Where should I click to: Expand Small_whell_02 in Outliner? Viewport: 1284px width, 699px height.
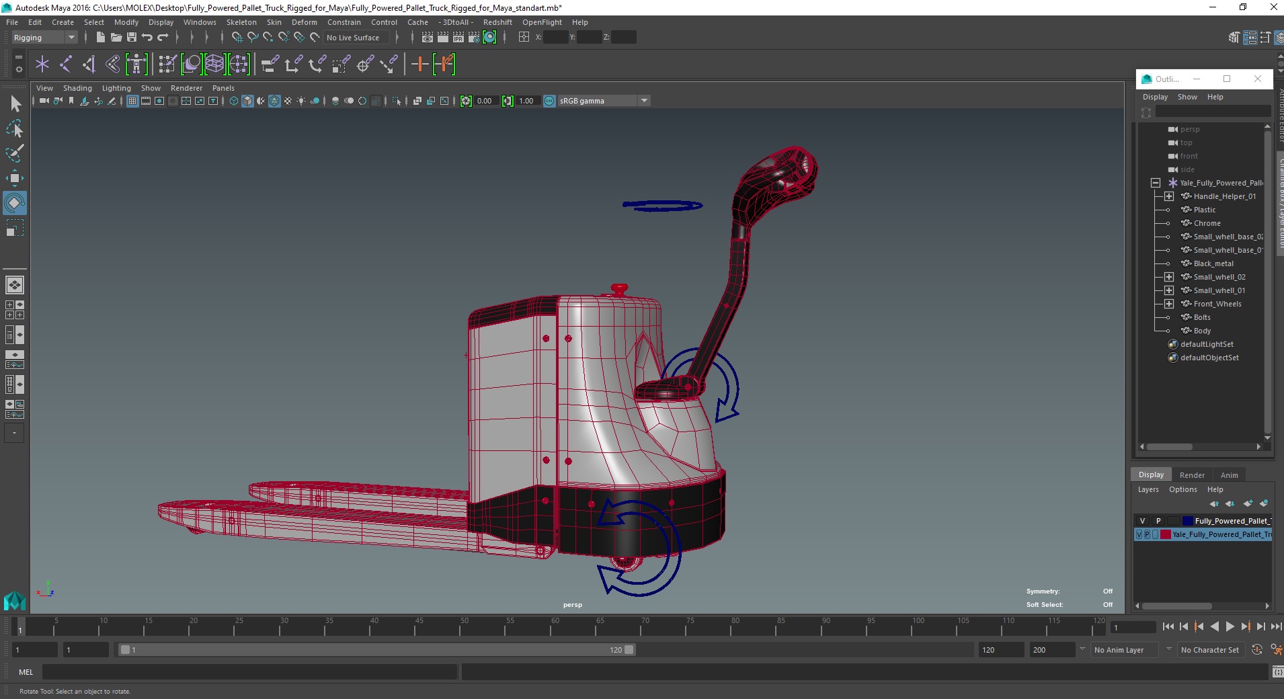pyautogui.click(x=1169, y=277)
